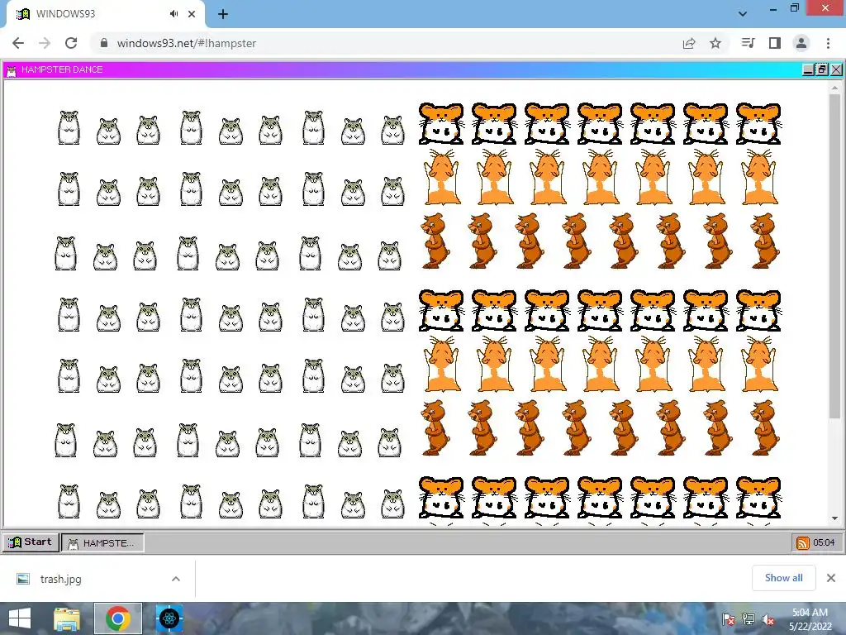Viewport: 846px width, 635px height.
Task: Click the scroll up arrow in Hampster window
Action: click(x=834, y=88)
